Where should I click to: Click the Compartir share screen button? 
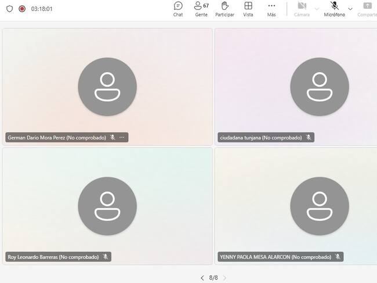367,9
